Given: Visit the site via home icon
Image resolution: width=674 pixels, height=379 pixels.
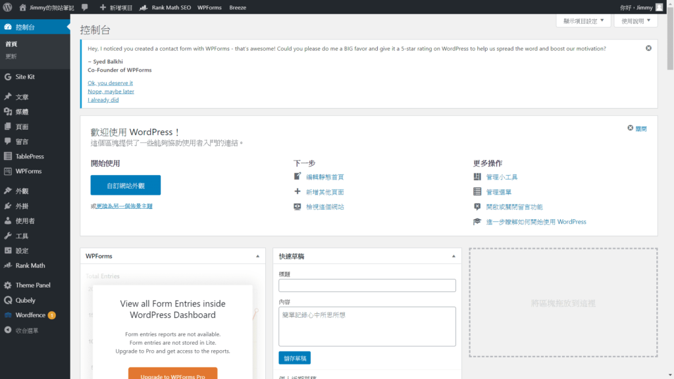Looking at the screenshot, I should point(23,7).
